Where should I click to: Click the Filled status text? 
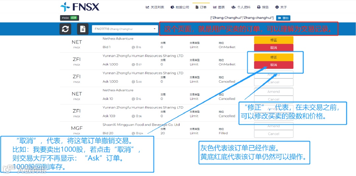223,133
